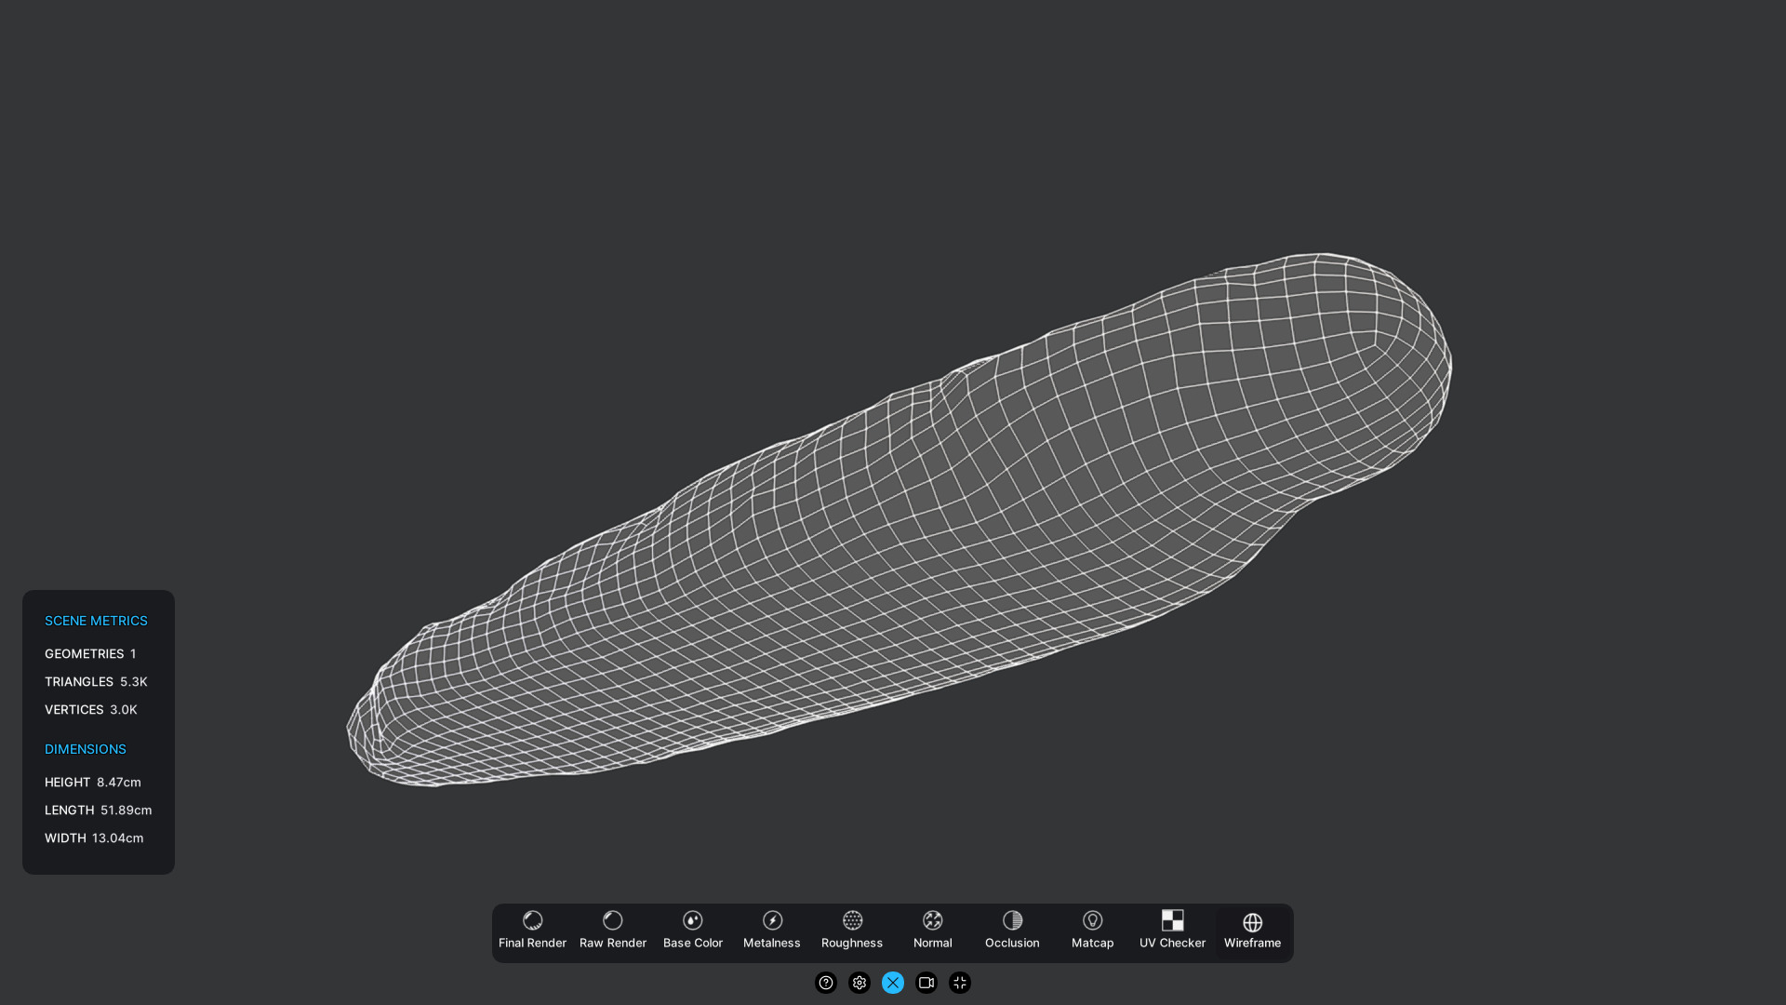Click the TRIANGLES 5.3K metric

coord(96,682)
